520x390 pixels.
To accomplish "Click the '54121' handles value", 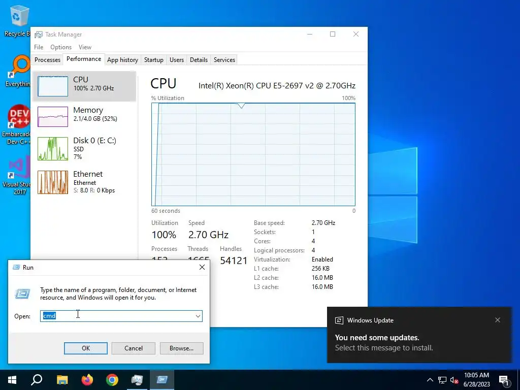I will point(234,261).
